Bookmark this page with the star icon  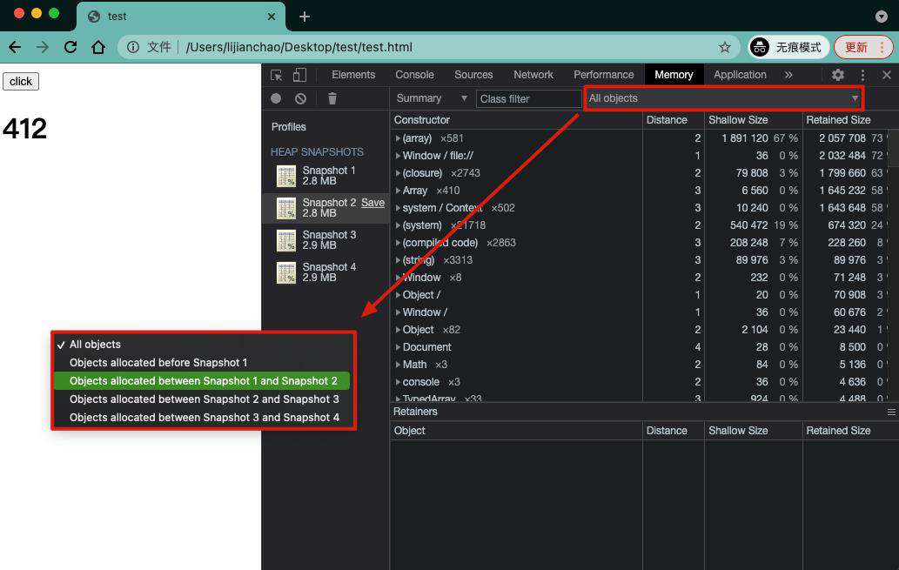click(725, 47)
